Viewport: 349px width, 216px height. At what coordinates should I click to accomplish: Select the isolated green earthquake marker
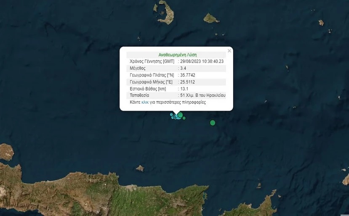point(213,123)
